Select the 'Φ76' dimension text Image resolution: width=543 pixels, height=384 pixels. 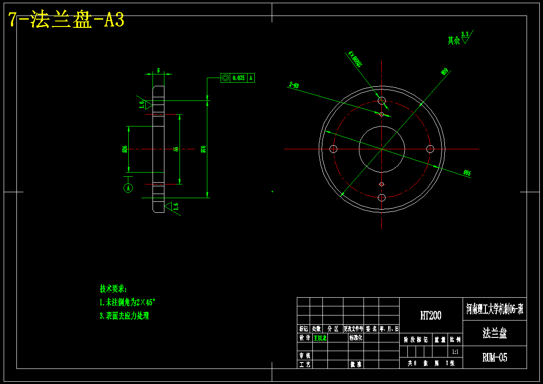203,149
